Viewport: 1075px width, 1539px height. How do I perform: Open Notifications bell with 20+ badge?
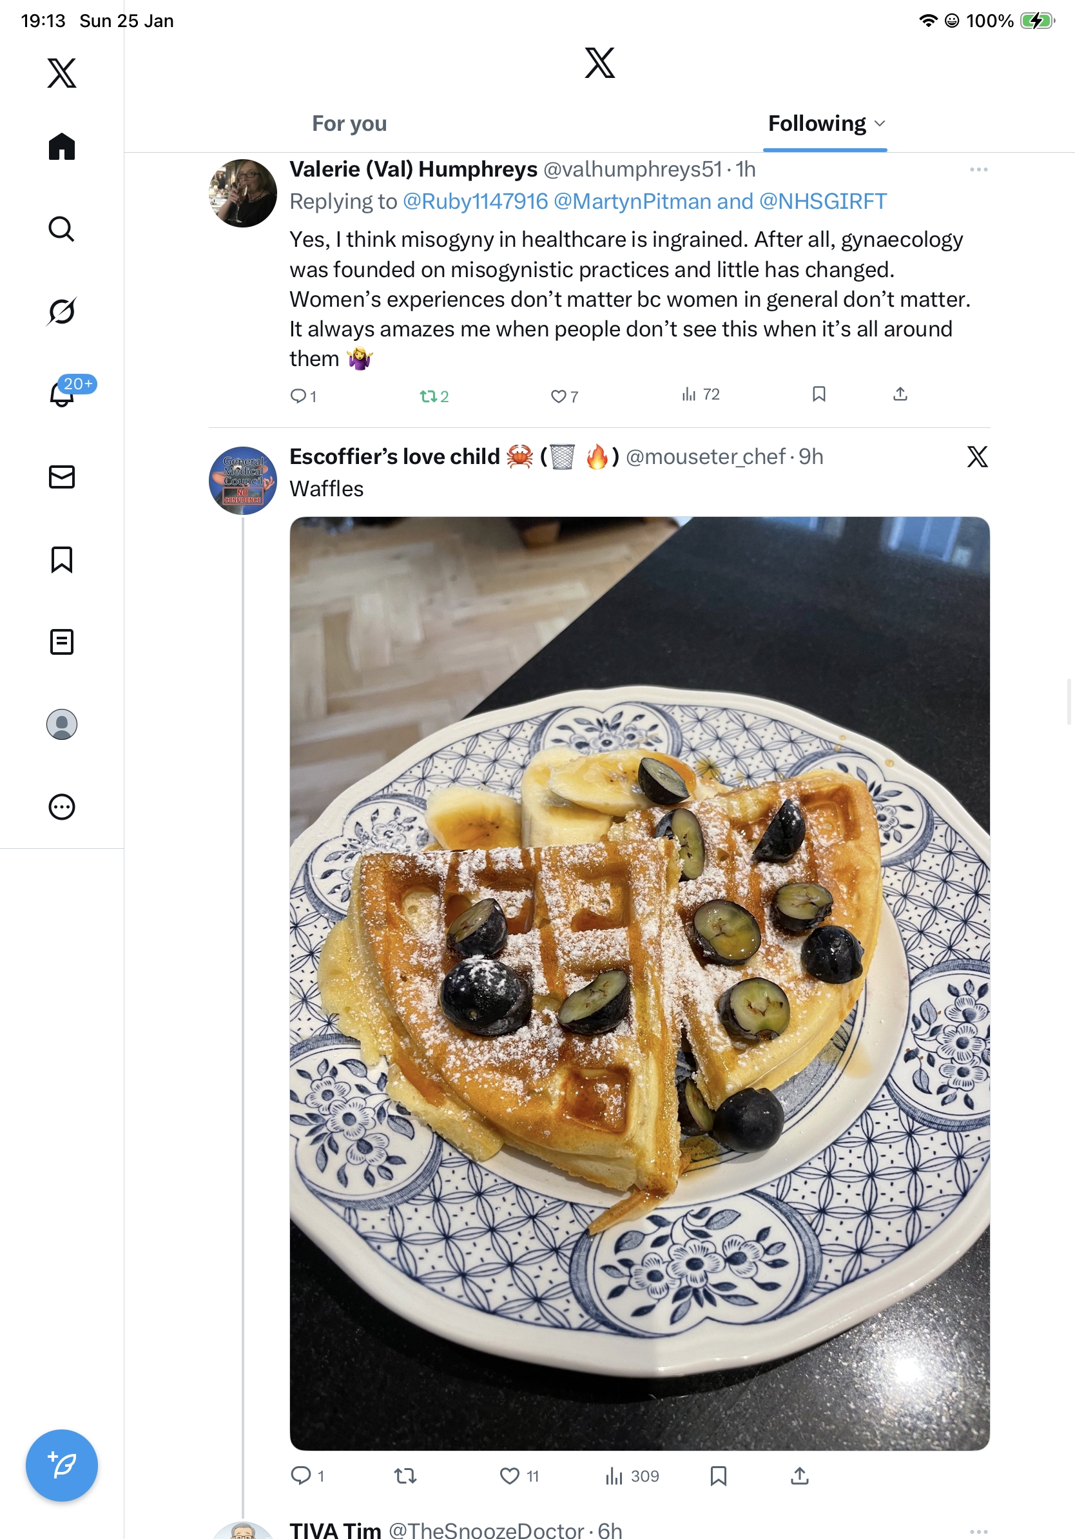coord(62,394)
